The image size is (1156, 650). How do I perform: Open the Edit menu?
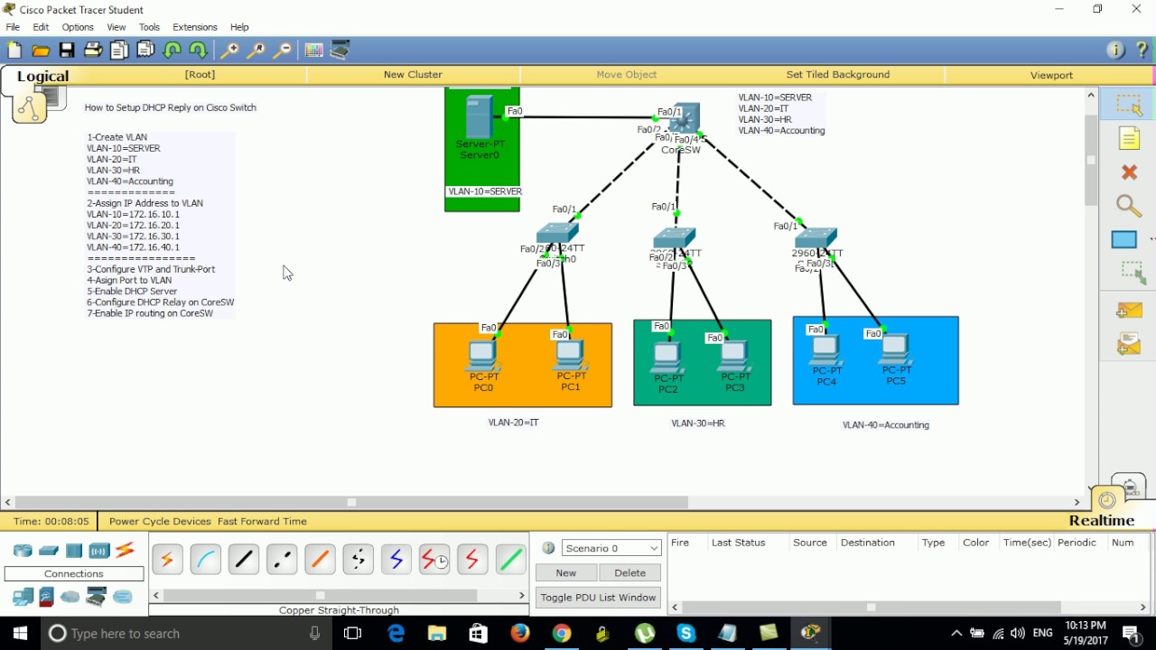tap(41, 27)
